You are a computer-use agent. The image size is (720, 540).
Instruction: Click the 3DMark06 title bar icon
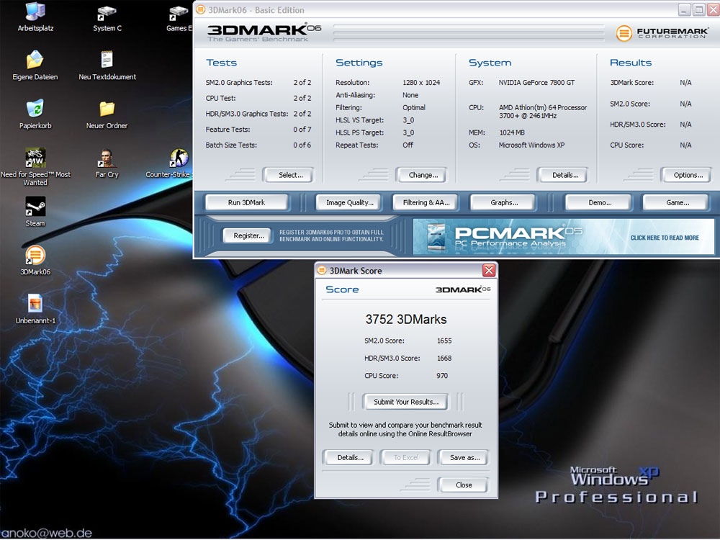pos(201,9)
